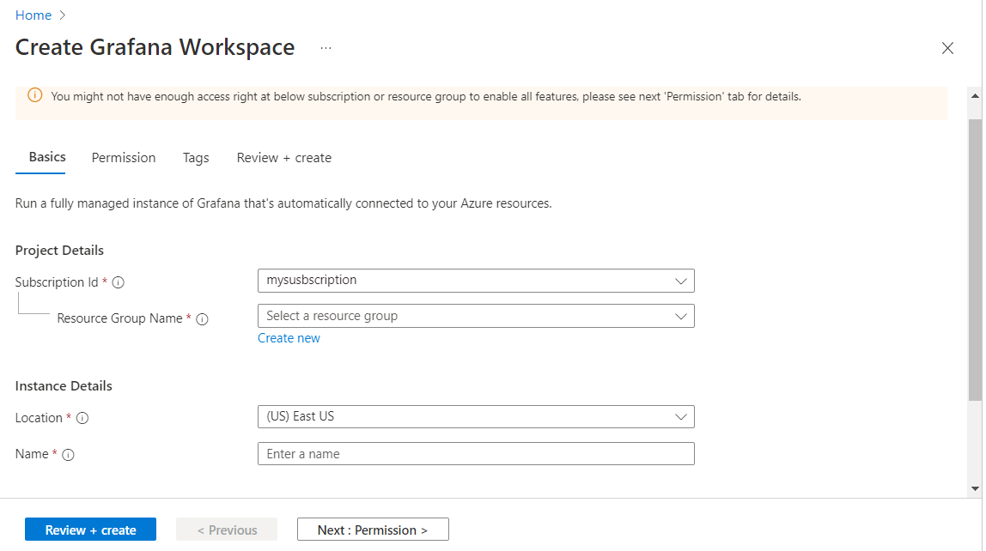Screen dimensions: 986x551
Task: Open the ellipsis menu next to the title
Action: point(325,48)
